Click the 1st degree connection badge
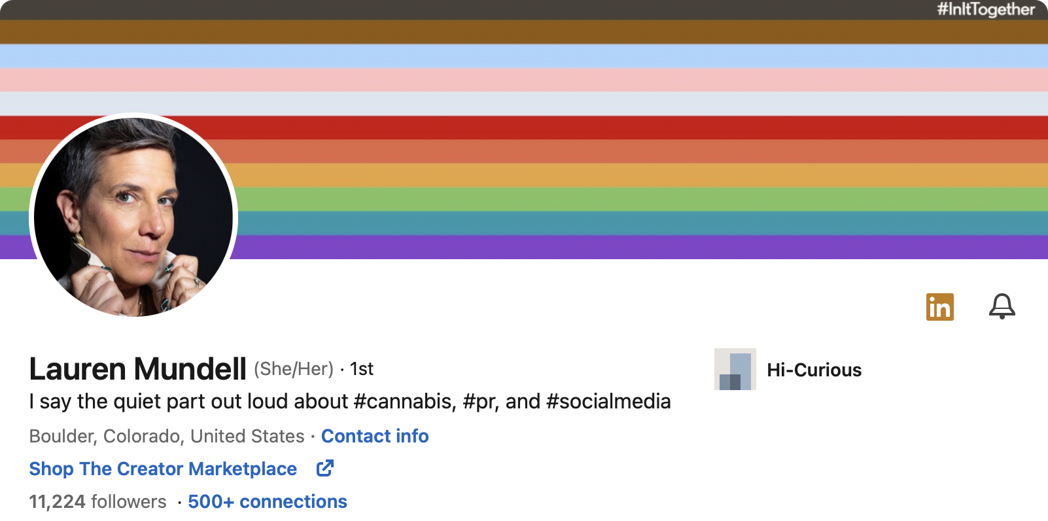1048x521 pixels. (362, 369)
